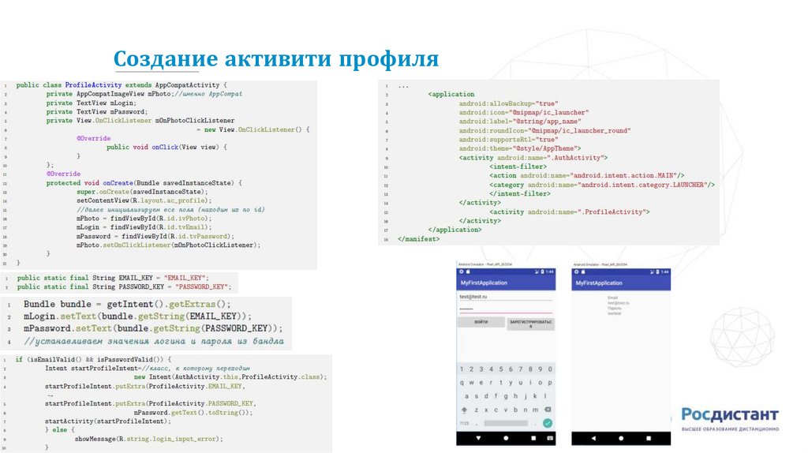
Task: Click the slide title 'Создание активити профиля'
Action: [x=275, y=60]
